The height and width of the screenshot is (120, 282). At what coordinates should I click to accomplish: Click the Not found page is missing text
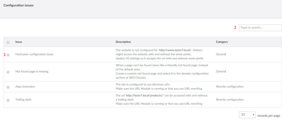pos(32,72)
